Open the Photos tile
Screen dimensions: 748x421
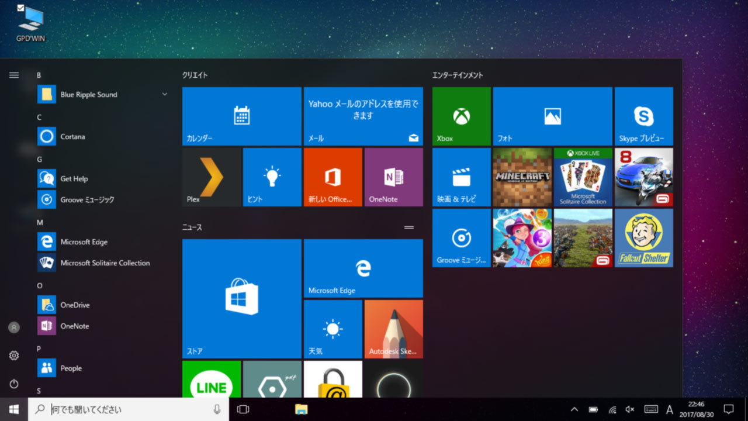coord(552,116)
